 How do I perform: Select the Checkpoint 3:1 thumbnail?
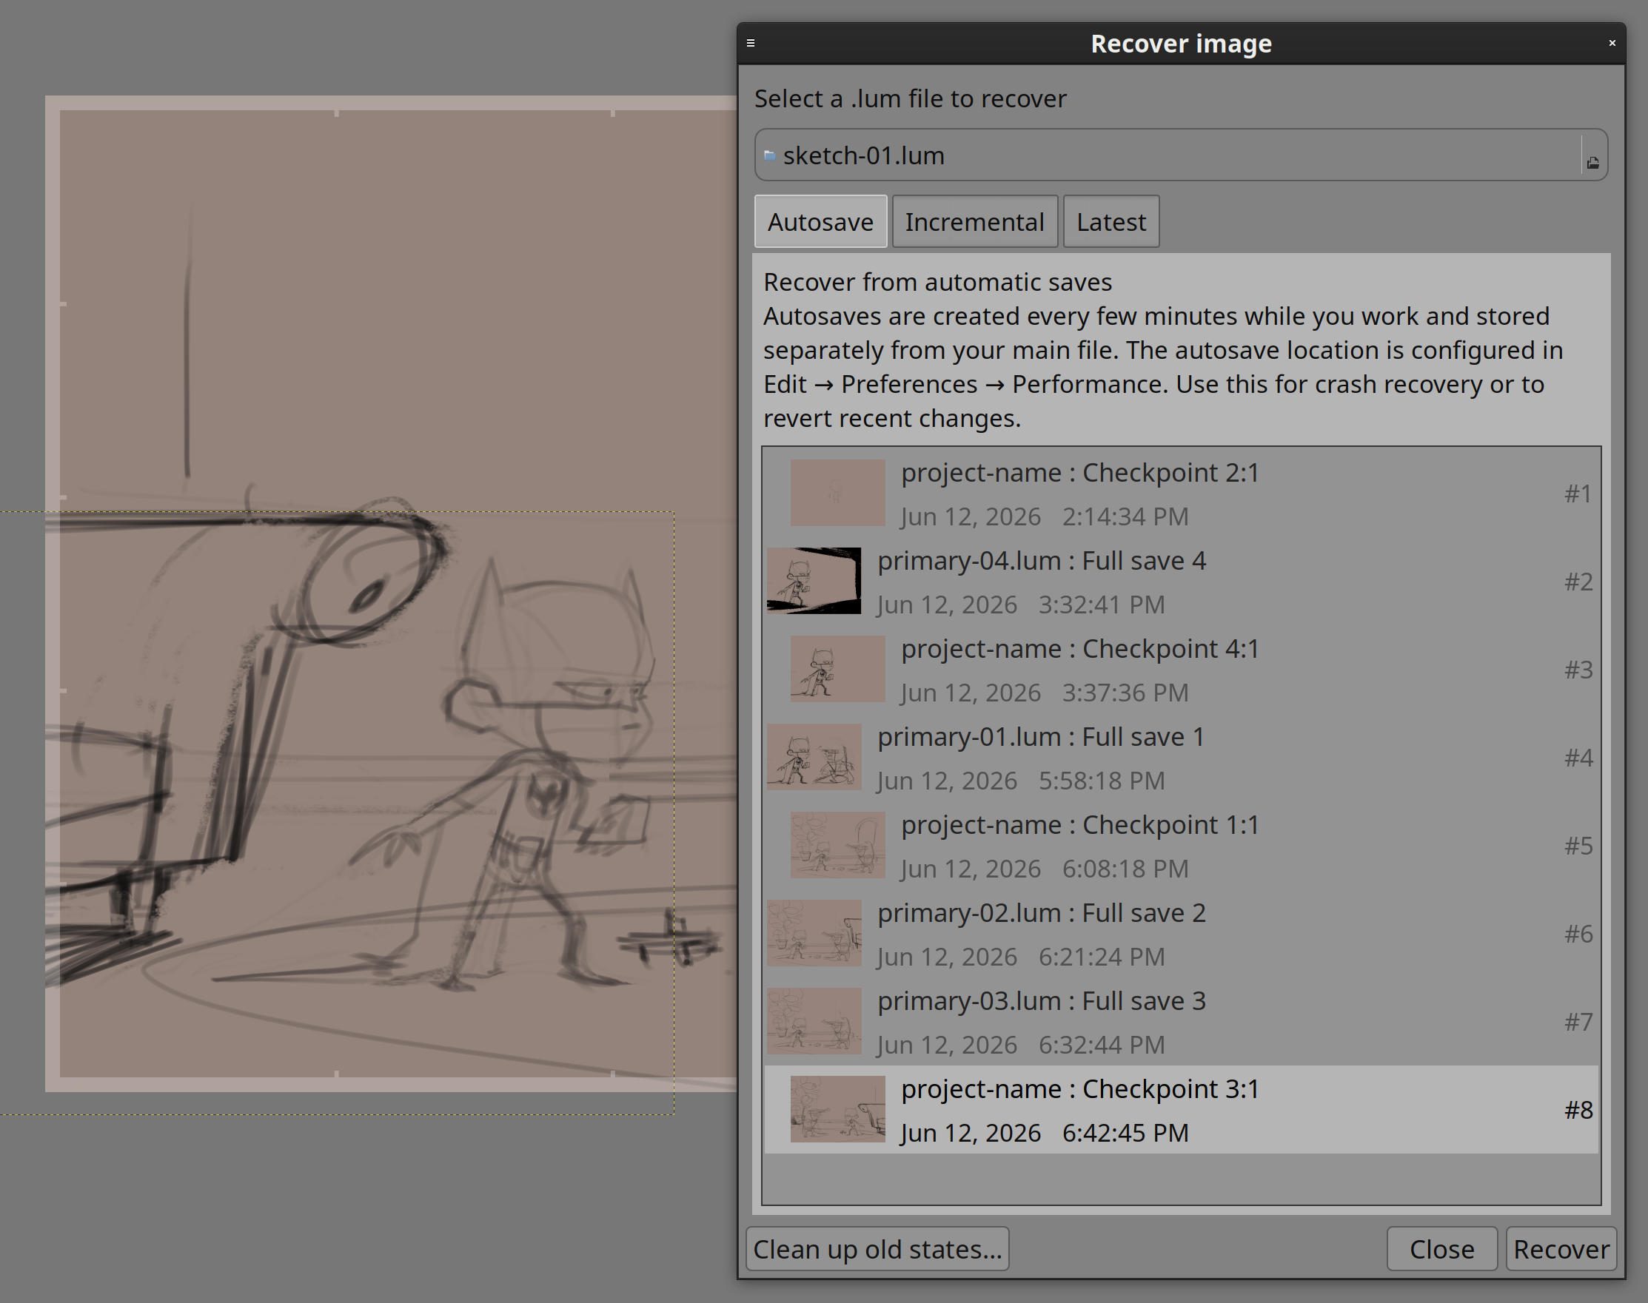[x=837, y=1109]
